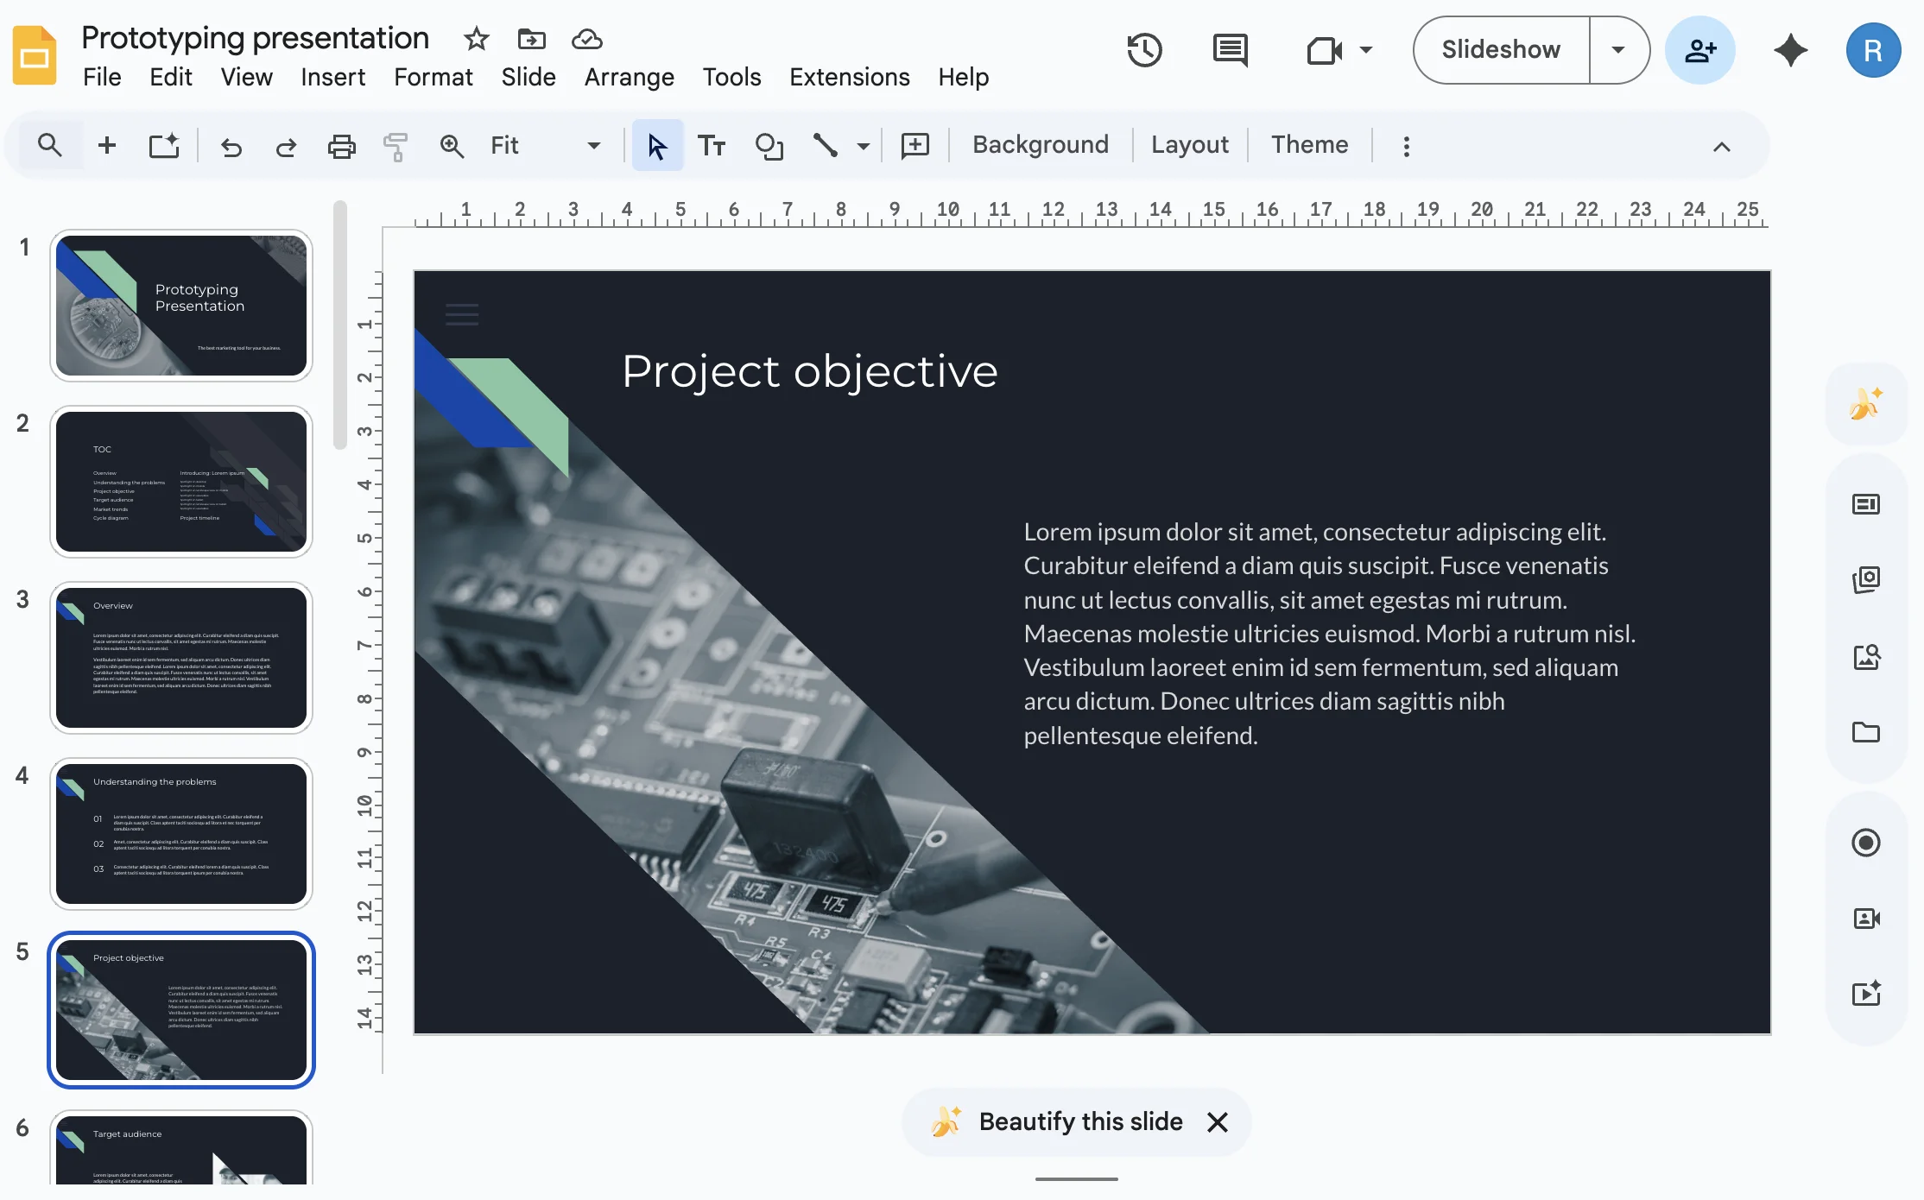Open version history clock icon

click(1144, 50)
